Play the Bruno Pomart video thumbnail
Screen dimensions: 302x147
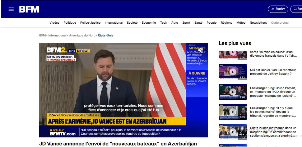(233, 92)
